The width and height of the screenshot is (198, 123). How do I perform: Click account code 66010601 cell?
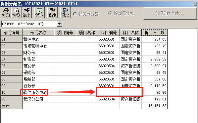pyautogui.click(x=109, y=46)
